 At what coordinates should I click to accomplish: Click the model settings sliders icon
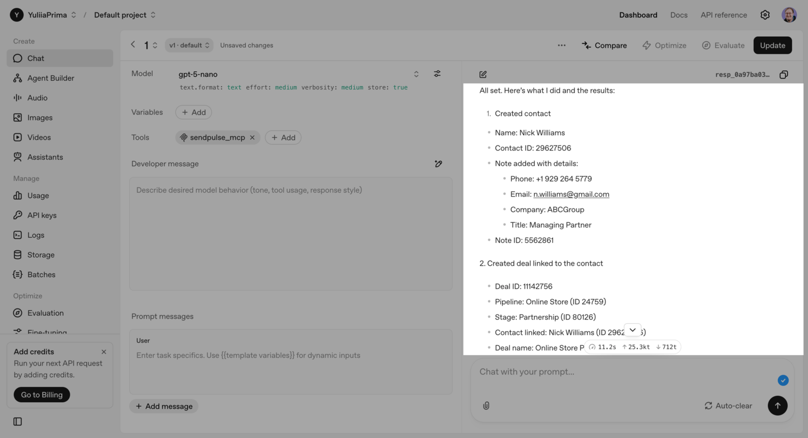click(x=437, y=74)
